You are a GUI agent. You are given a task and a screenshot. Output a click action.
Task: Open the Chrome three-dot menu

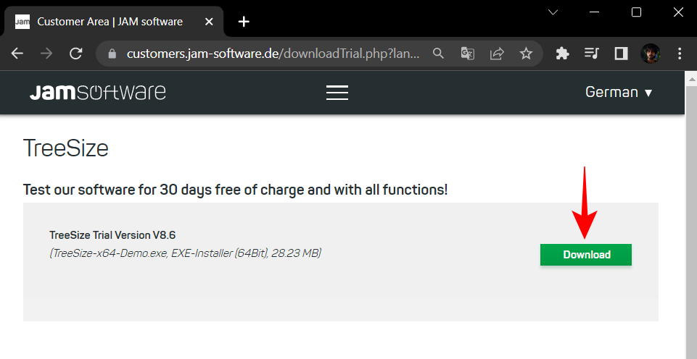click(x=680, y=54)
